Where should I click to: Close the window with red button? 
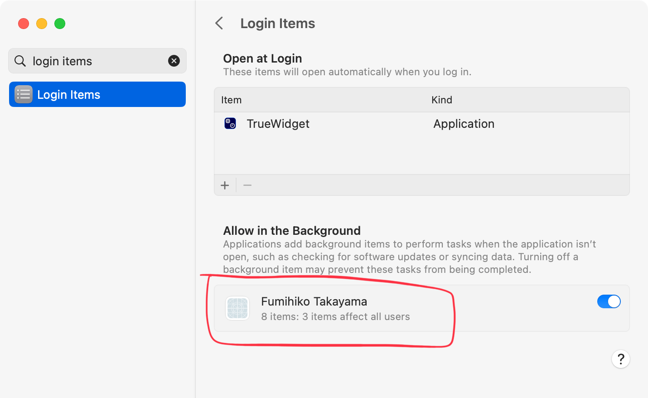[x=24, y=24]
